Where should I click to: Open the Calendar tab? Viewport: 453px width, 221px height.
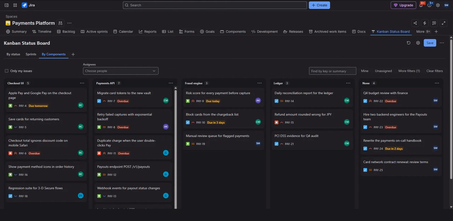(123, 31)
